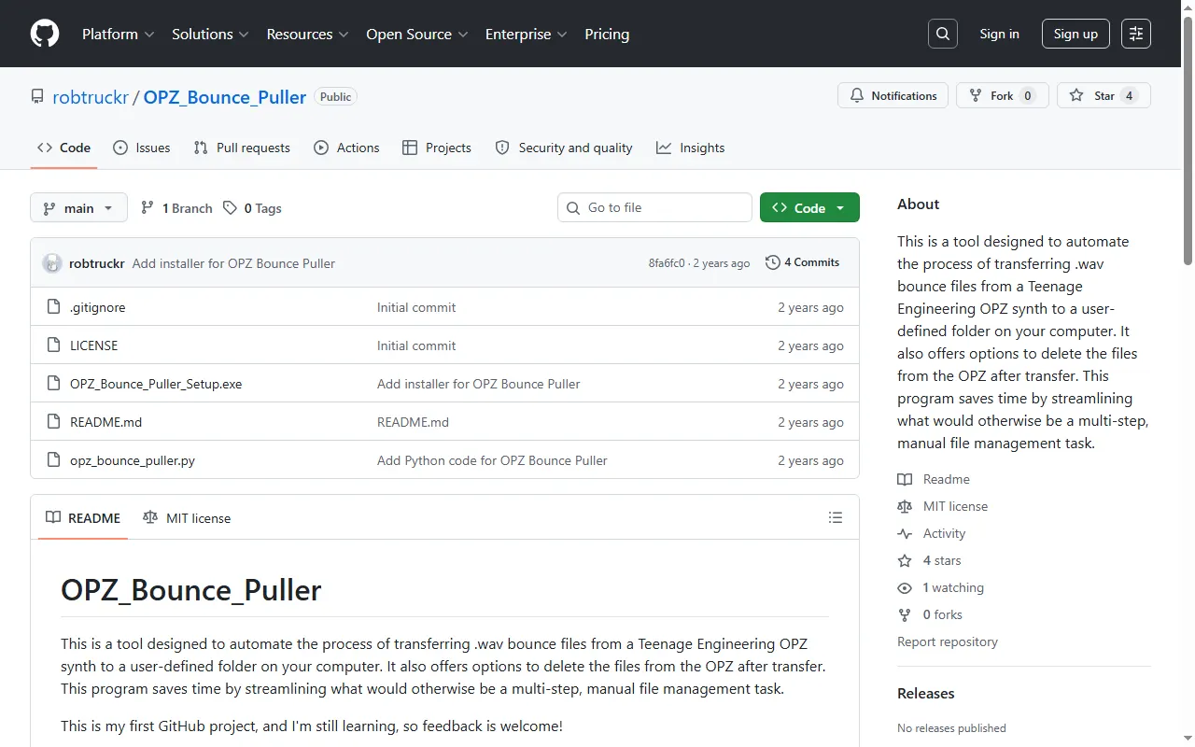This screenshot has height=747, width=1195.
Task: Expand the Resources menu
Action: click(x=307, y=34)
